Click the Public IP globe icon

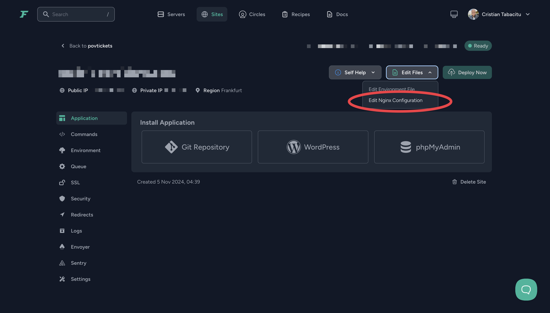pos(62,90)
